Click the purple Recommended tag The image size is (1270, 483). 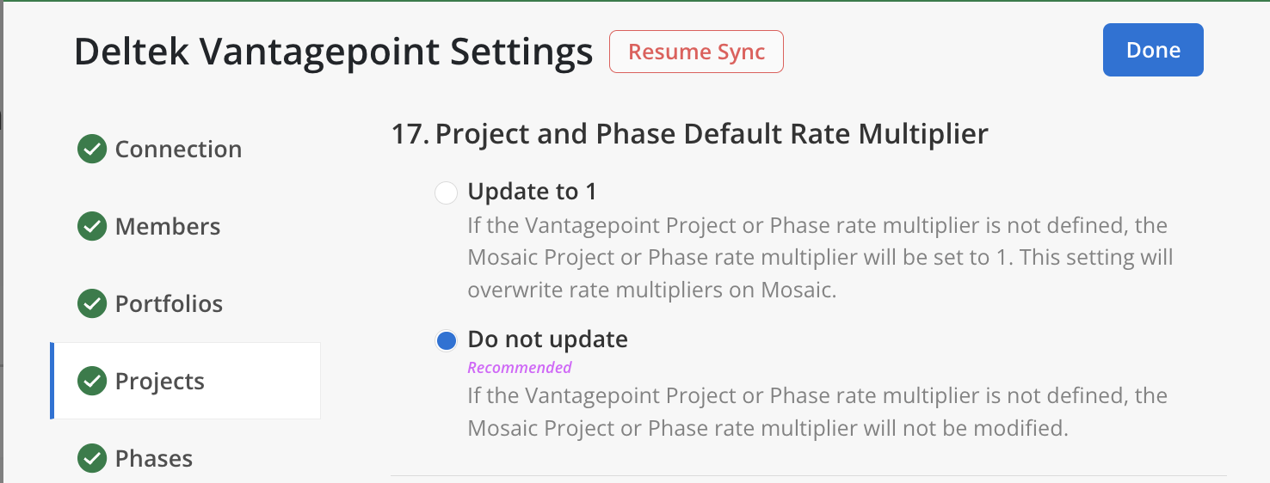click(520, 368)
